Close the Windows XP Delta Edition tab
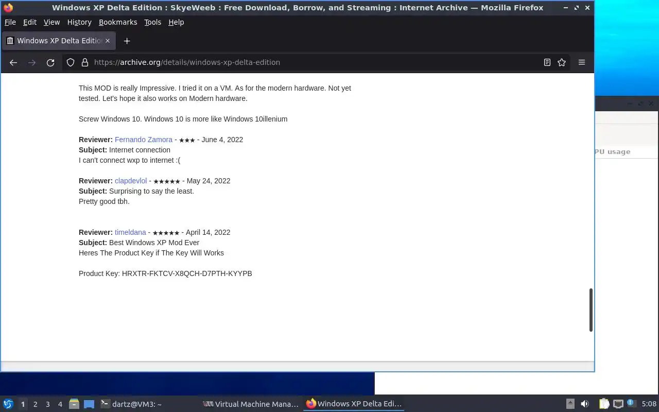 tap(108, 41)
